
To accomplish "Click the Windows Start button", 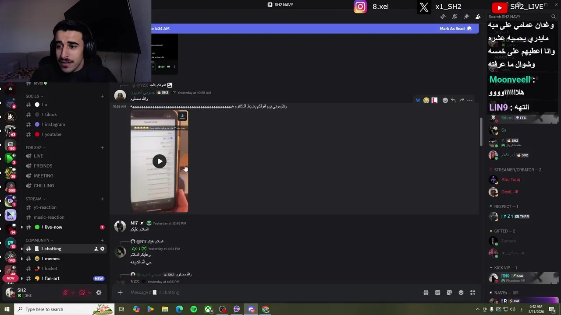I will coord(7,309).
